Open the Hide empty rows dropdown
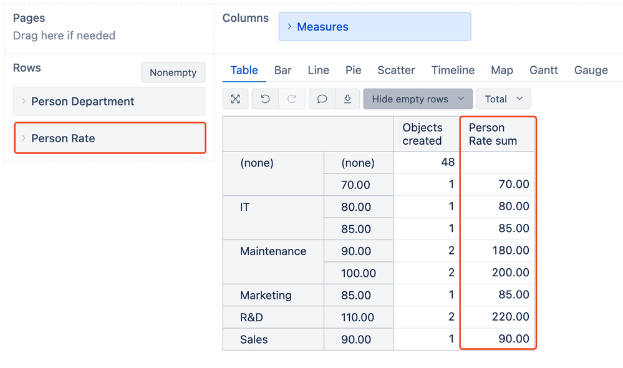 417,99
